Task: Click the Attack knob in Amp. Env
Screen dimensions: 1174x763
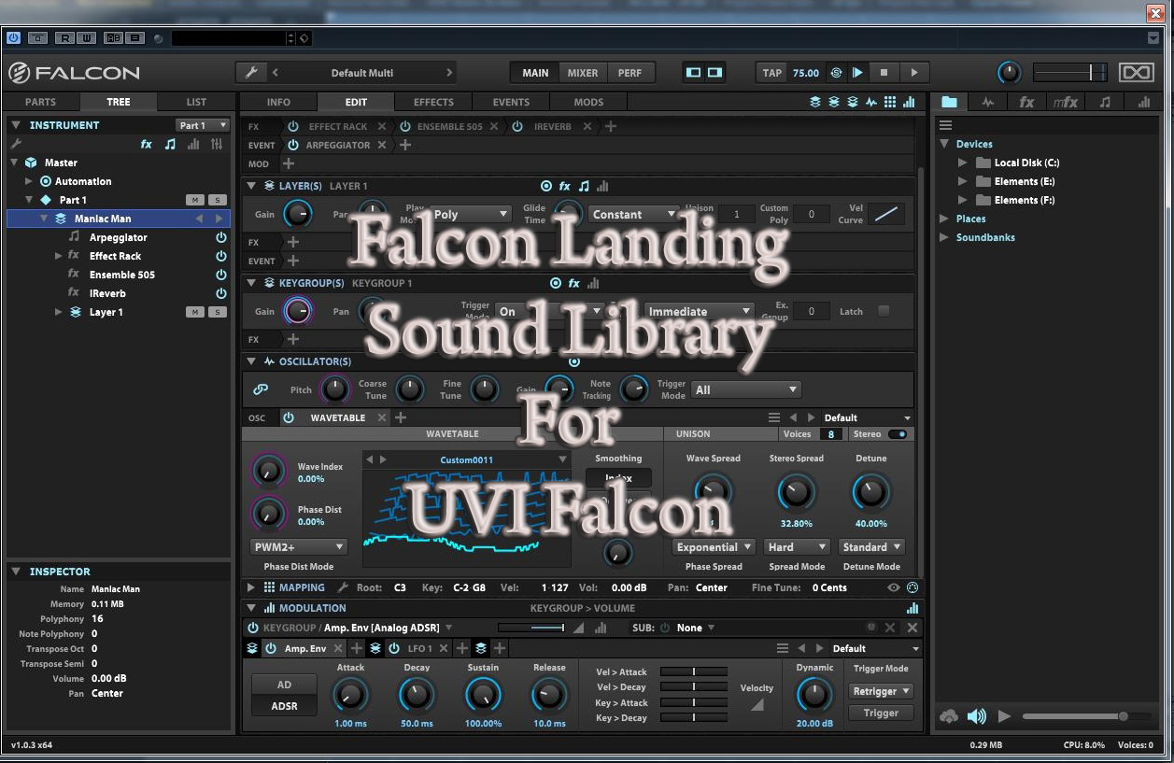Action: pyautogui.click(x=350, y=695)
